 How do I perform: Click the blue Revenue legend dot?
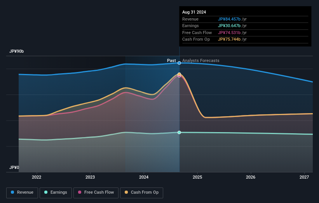tap(12, 192)
